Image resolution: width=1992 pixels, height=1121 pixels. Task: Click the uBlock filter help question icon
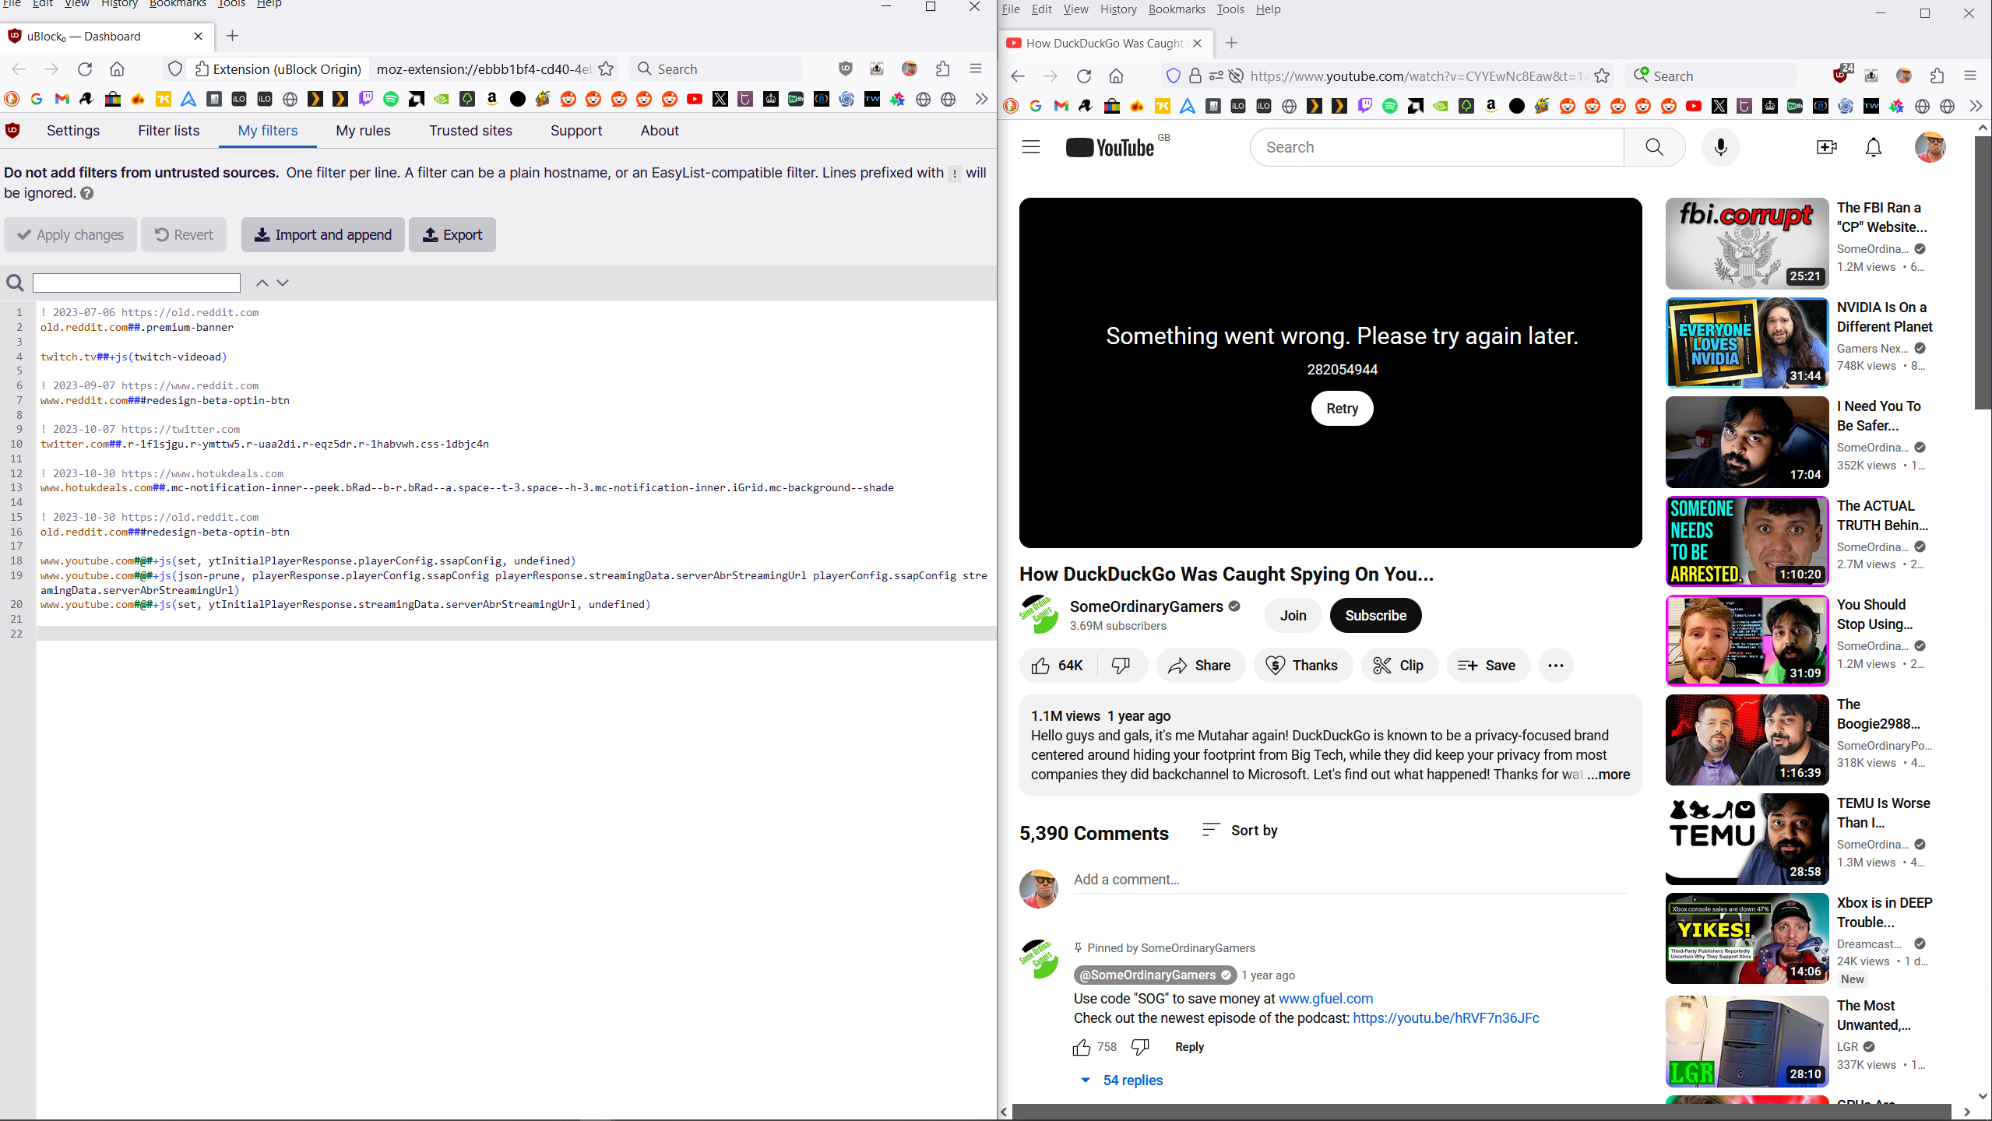87,193
